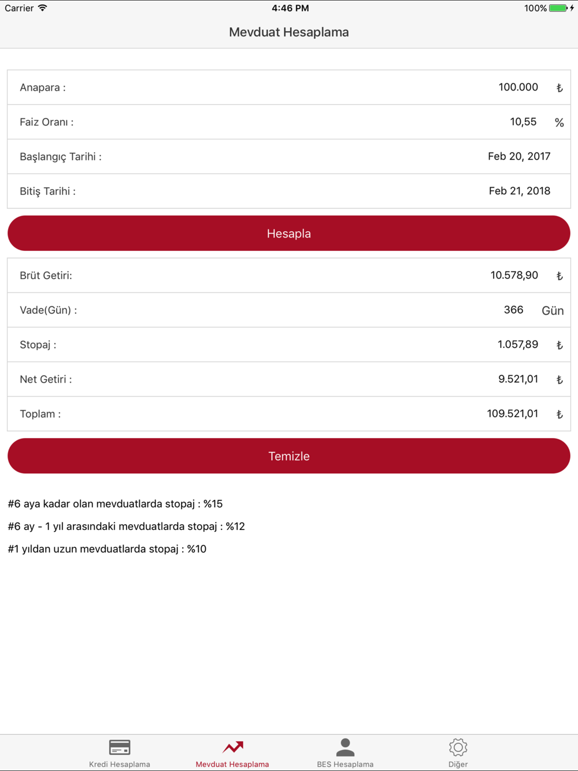The width and height of the screenshot is (578, 771).
Task: Select the Net Getiri result value
Action: click(518, 379)
